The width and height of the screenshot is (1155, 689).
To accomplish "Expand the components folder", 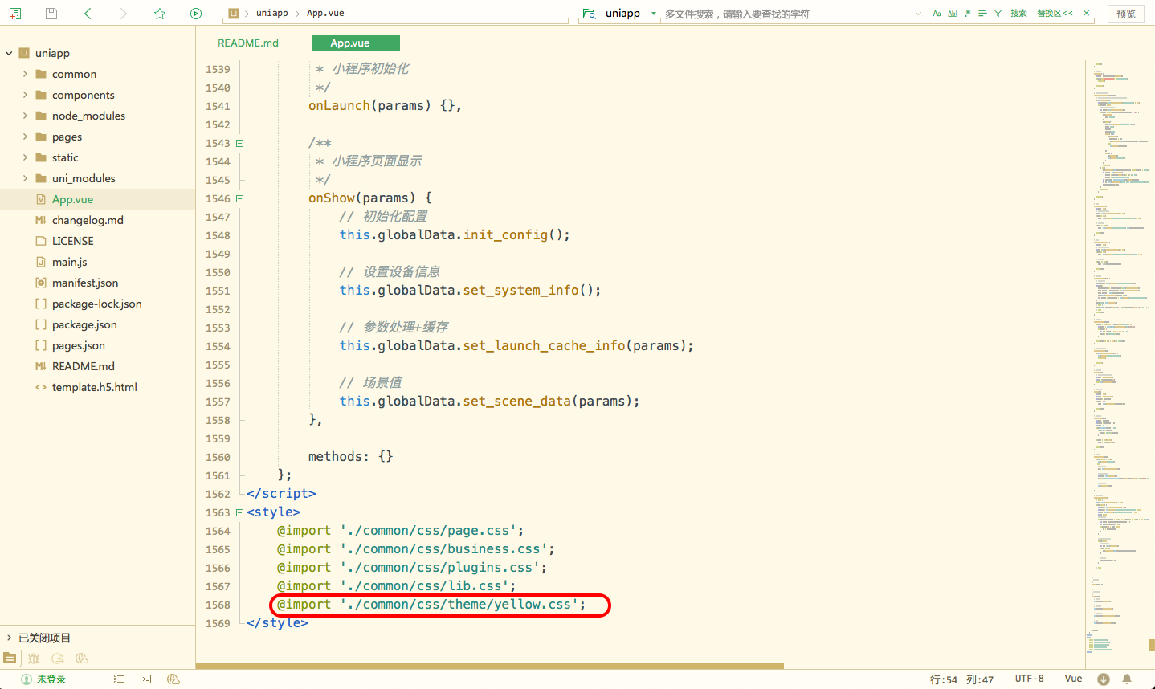I will pyautogui.click(x=25, y=95).
